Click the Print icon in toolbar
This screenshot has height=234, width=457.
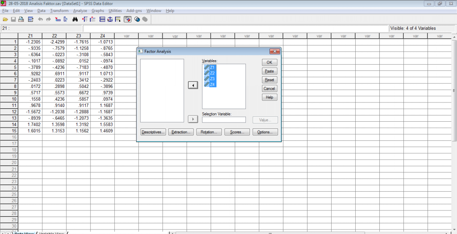coord(21,20)
